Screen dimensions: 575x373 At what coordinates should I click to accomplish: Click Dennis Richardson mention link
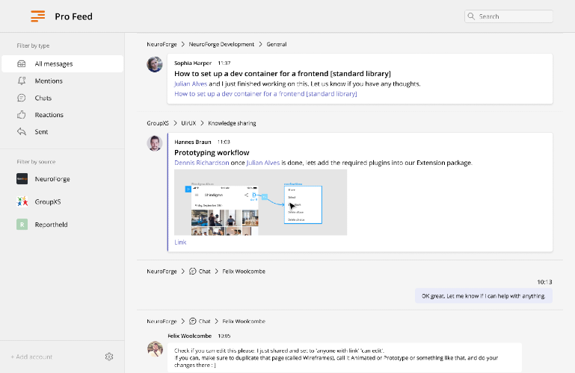tap(202, 163)
